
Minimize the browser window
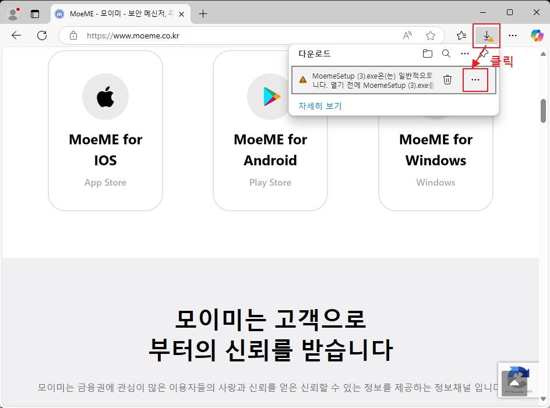[483, 13]
